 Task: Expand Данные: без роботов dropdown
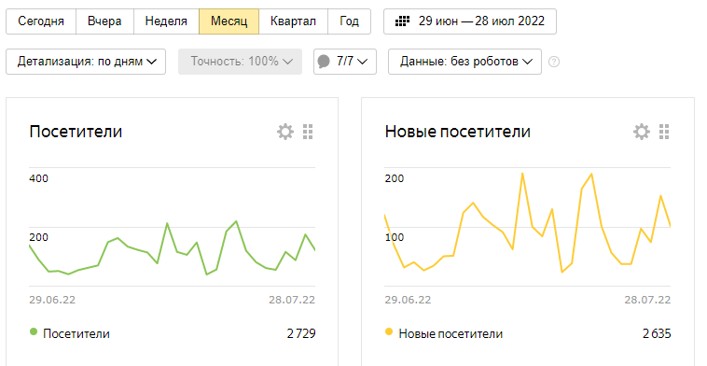(x=464, y=62)
